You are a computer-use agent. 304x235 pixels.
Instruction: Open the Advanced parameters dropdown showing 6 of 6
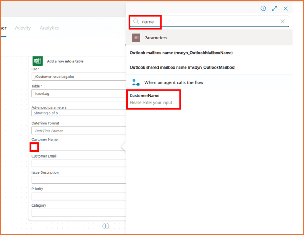click(x=79, y=113)
